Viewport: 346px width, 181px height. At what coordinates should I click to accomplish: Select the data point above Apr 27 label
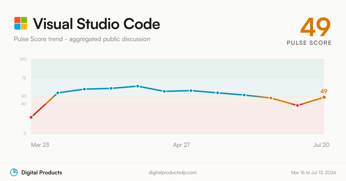(x=191, y=90)
